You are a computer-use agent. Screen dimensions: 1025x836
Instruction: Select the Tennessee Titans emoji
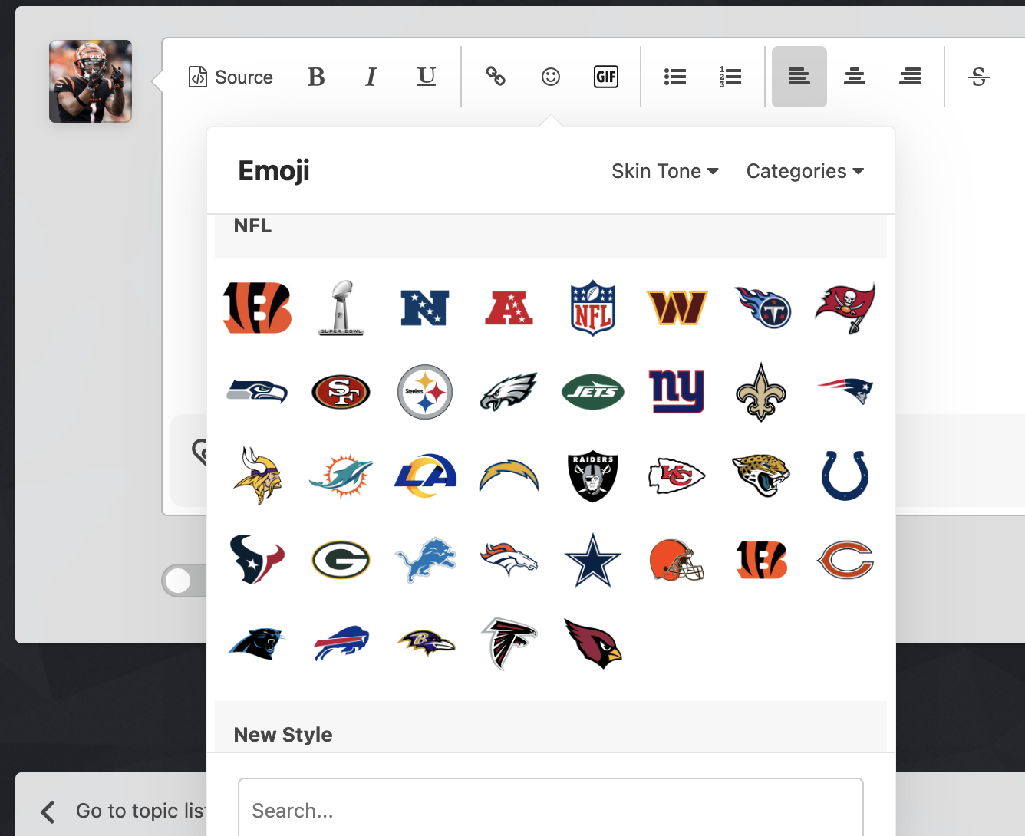coord(761,308)
